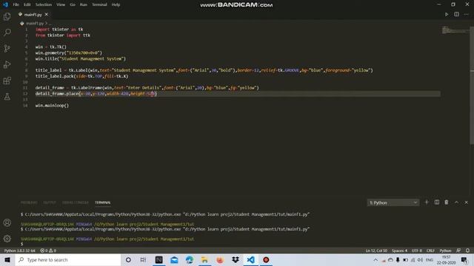
Task: Change line endings via CRLF
Action: tap(430, 250)
